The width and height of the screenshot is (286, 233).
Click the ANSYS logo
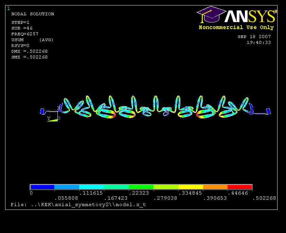pos(237,15)
